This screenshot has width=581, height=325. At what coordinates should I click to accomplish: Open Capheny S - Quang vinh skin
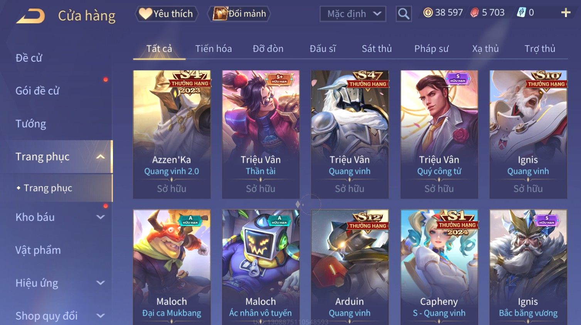point(439,267)
